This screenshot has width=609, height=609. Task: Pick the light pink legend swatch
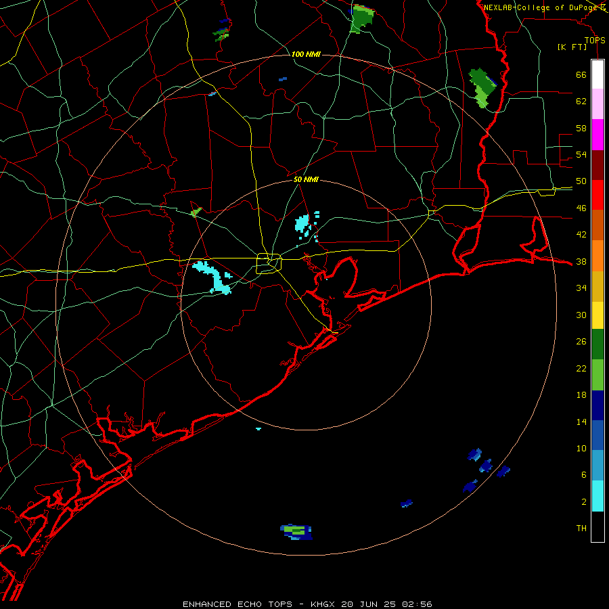pyautogui.click(x=597, y=104)
